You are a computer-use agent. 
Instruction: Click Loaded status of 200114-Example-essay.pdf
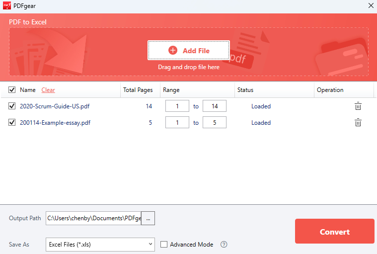pos(261,123)
